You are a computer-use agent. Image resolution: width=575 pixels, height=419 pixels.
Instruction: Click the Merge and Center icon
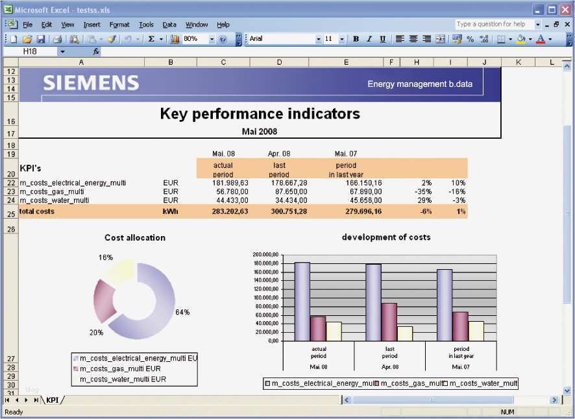tap(440, 39)
